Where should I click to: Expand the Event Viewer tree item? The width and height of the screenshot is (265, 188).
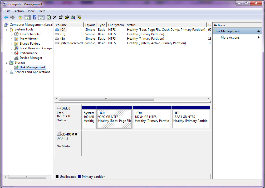[12, 39]
